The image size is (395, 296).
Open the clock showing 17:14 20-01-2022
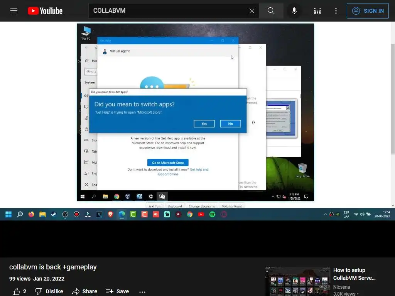(x=382, y=214)
